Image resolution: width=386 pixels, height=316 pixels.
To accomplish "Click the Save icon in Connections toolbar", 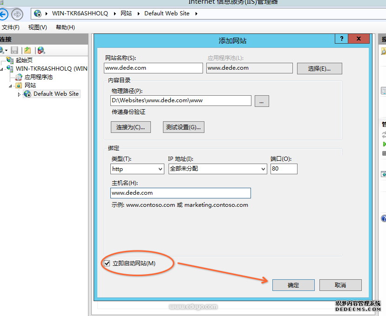I will [x=14, y=50].
